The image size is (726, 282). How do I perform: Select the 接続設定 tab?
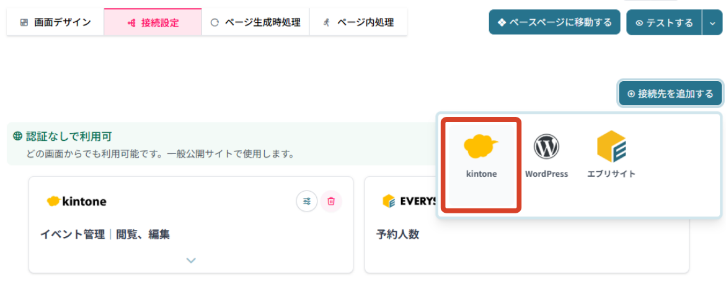(153, 23)
